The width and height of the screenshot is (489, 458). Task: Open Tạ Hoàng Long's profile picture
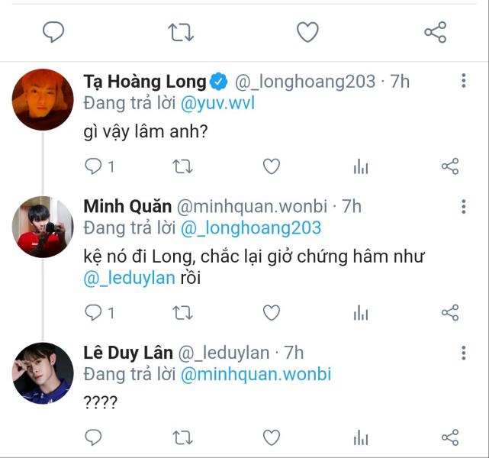[43, 99]
